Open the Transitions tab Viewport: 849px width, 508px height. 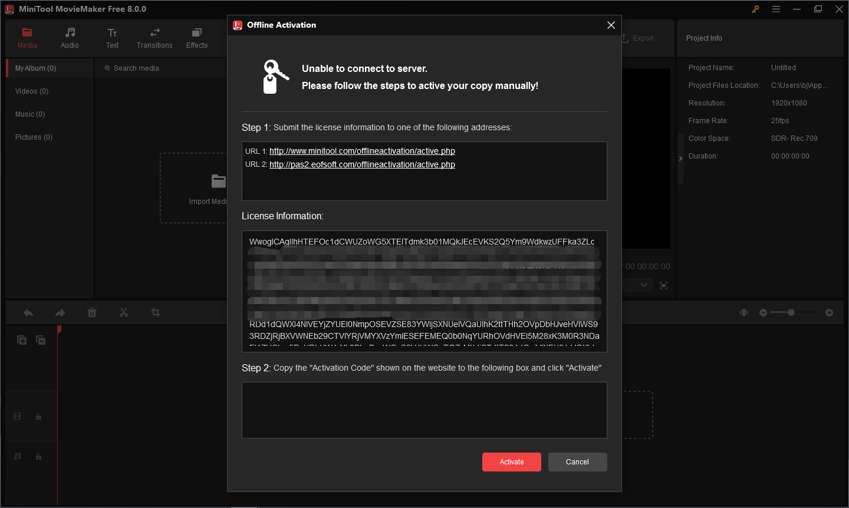(154, 38)
